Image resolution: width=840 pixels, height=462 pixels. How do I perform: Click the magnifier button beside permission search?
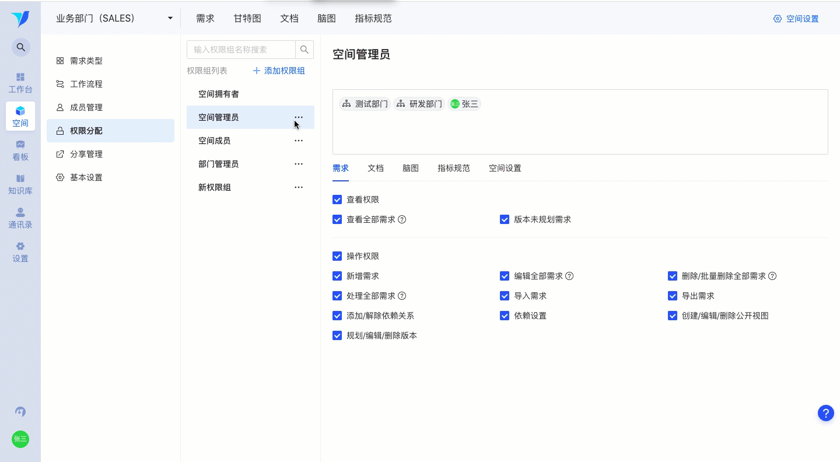pos(304,50)
